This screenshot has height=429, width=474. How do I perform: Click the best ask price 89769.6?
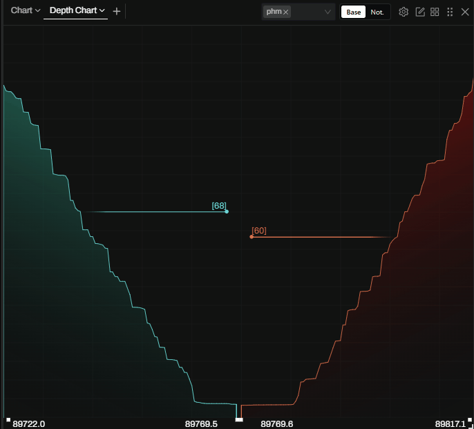pyautogui.click(x=277, y=424)
